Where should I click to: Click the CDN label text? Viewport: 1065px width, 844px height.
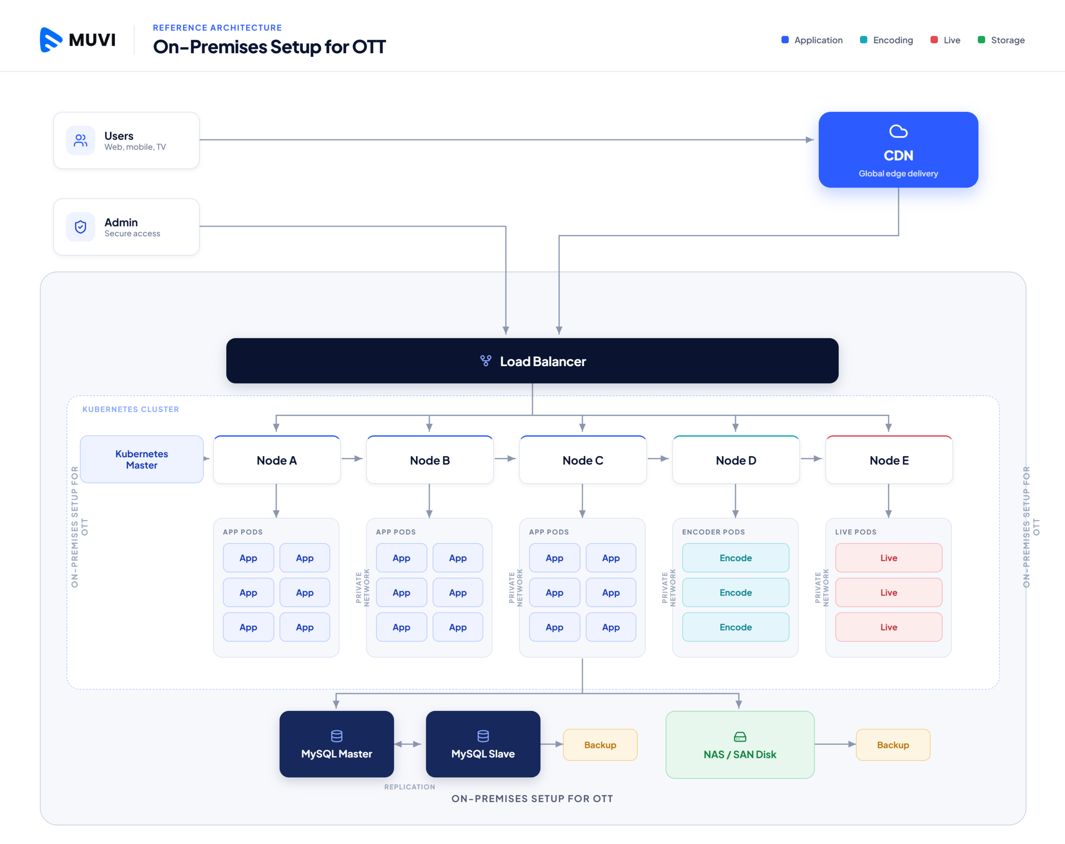(898, 156)
